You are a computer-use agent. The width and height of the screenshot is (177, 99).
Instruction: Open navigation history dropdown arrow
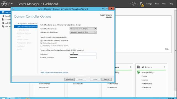point(12,4)
